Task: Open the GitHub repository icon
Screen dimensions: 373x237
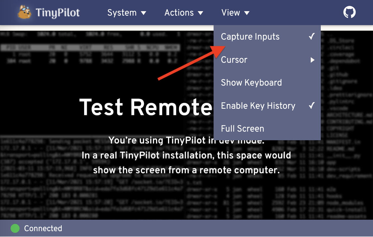Action: 349,12
